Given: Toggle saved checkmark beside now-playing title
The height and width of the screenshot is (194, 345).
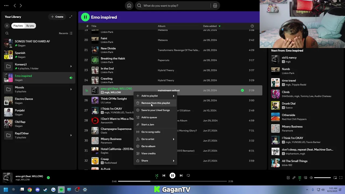Looking at the screenshot, I should click(x=48, y=178).
